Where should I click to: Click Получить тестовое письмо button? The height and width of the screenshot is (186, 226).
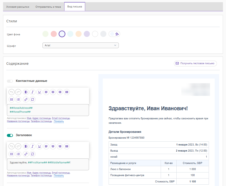coord(195,63)
